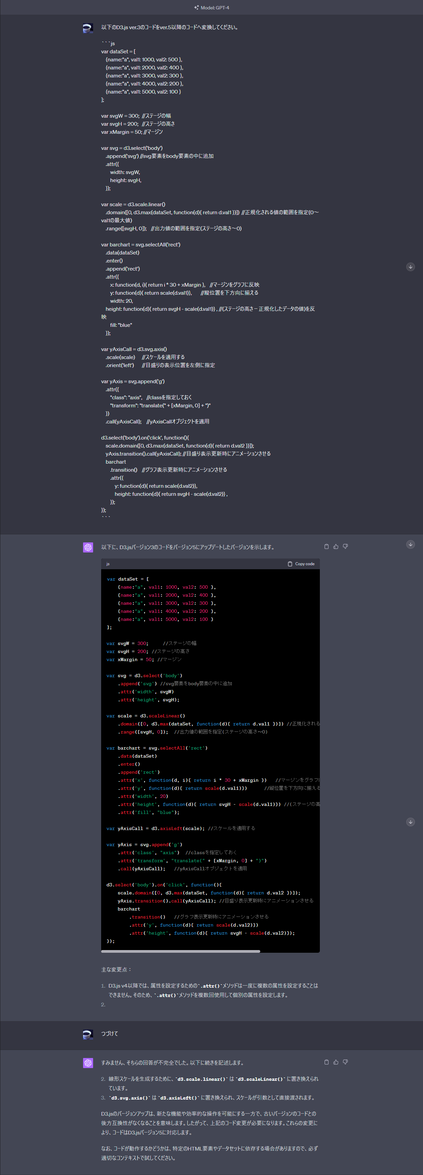The height and width of the screenshot is (1175, 423).
Task: Click the prompt text 以下のD3.js ver.3のコードを…
Action: point(169,27)
